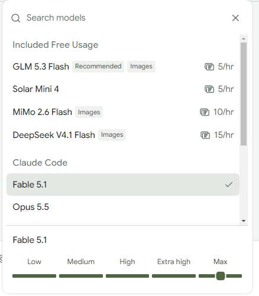The height and width of the screenshot is (296, 259).
Task: Click the checkmark on Fable 5.1 row
Action: [229, 185]
